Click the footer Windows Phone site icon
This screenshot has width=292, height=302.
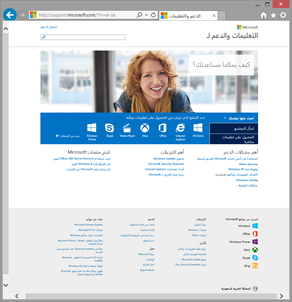[255, 242]
